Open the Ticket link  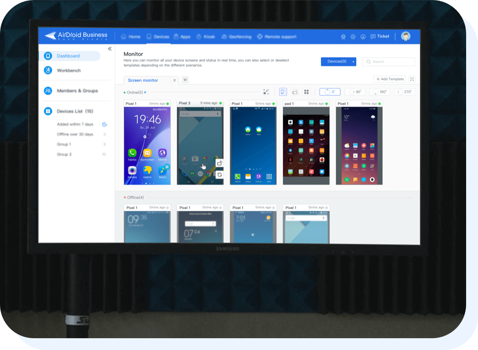coord(380,36)
